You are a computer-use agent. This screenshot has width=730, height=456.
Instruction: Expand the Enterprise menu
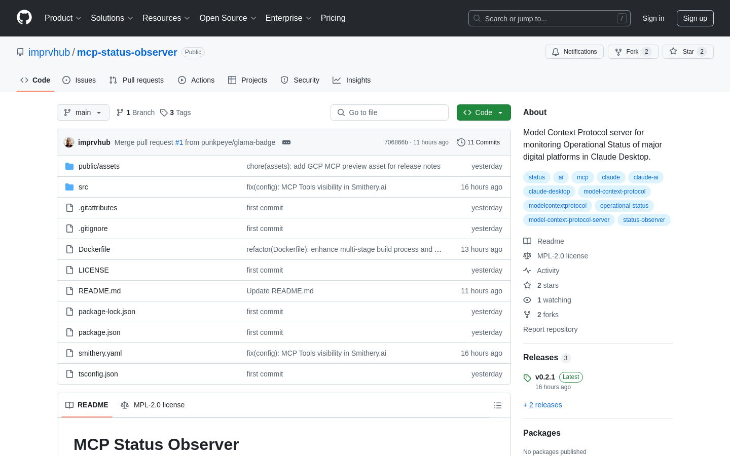pyautogui.click(x=288, y=18)
